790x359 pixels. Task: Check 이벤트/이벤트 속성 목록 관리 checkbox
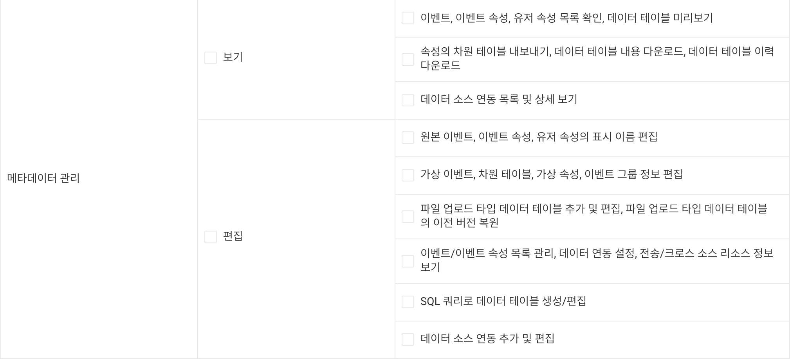click(x=408, y=261)
